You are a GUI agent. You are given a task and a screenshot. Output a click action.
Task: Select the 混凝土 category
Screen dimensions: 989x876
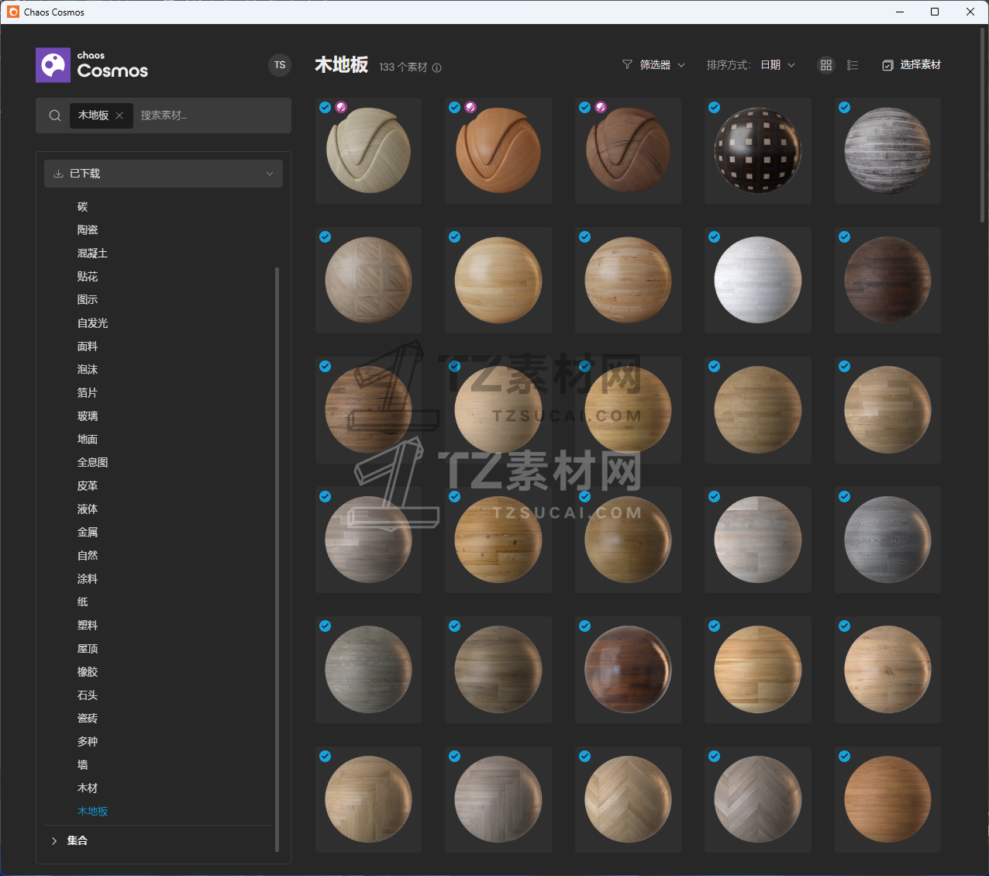click(x=93, y=253)
